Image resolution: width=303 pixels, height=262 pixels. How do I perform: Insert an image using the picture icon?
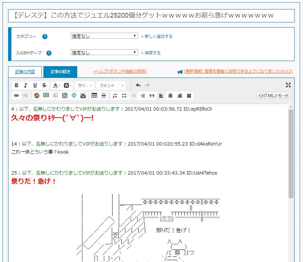46,95
